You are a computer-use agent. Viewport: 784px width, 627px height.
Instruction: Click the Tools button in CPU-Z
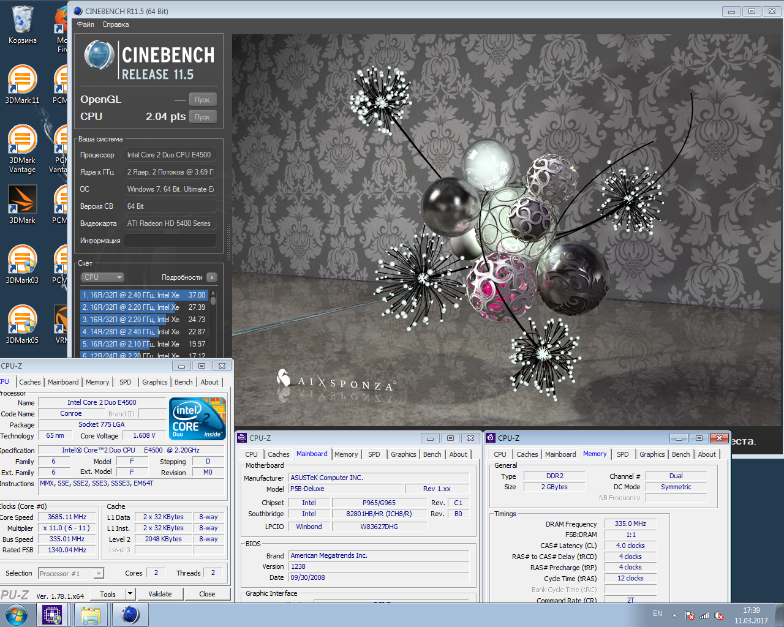point(108,594)
